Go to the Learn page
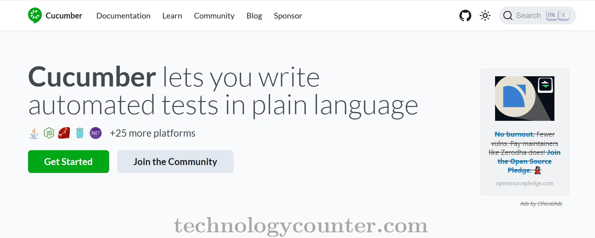595x238 pixels. [172, 16]
